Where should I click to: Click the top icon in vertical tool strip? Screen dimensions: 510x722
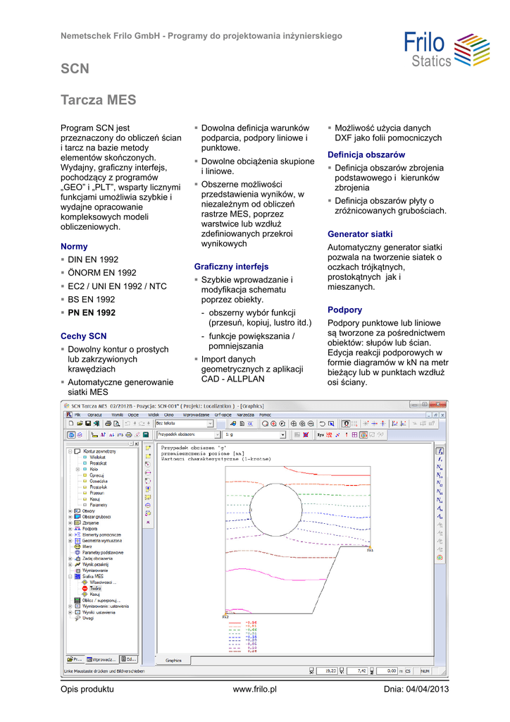[x=148, y=448]
